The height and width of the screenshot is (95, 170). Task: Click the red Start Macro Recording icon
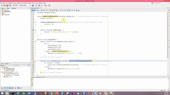72,10
